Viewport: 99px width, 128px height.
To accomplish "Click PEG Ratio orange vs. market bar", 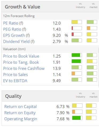I will coord(92,28).
